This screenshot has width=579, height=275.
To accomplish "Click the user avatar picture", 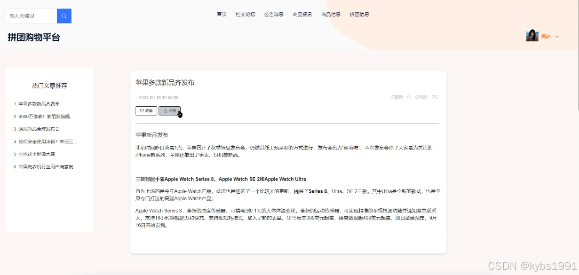I will pyautogui.click(x=532, y=36).
